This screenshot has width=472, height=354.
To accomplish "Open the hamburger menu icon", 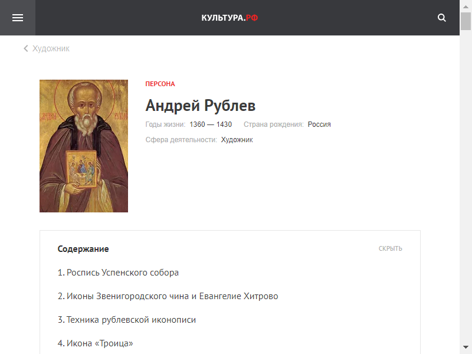I will (18, 18).
